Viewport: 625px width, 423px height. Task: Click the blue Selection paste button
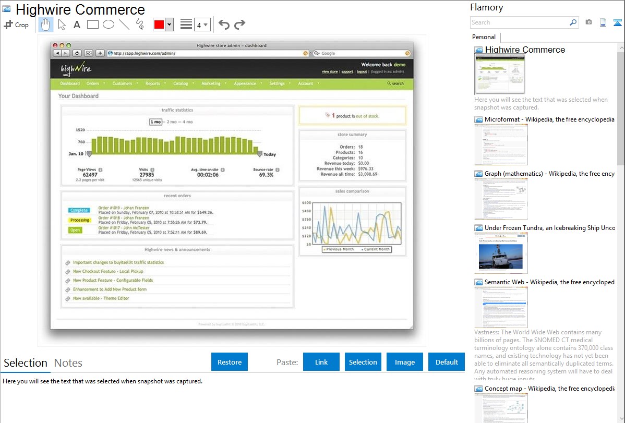pyautogui.click(x=363, y=362)
